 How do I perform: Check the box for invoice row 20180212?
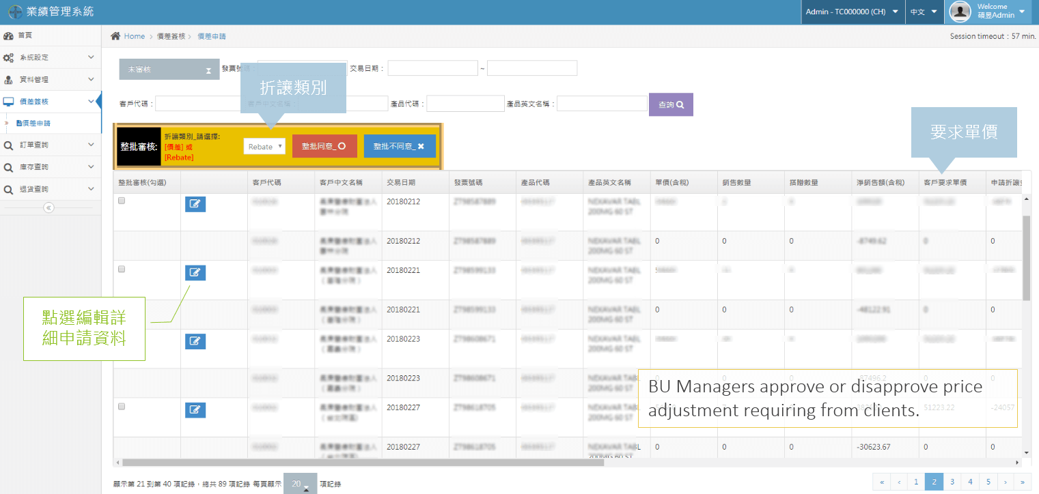coord(122,201)
